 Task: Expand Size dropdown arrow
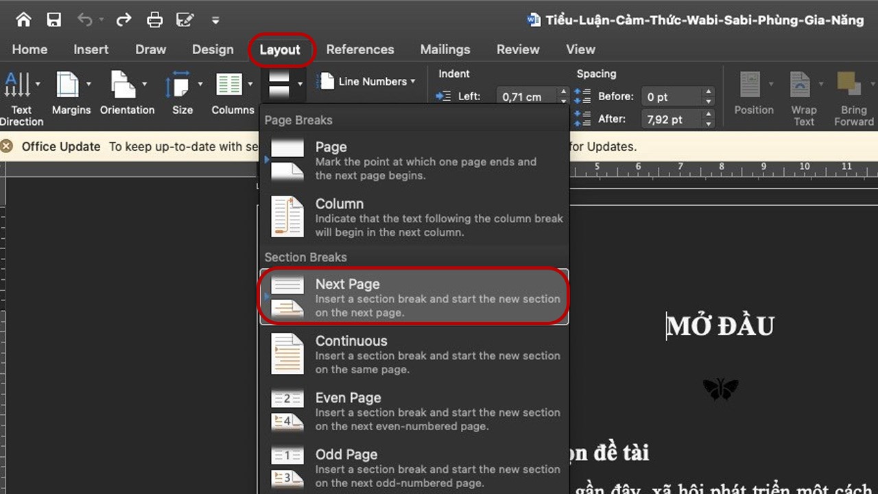[200, 85]
